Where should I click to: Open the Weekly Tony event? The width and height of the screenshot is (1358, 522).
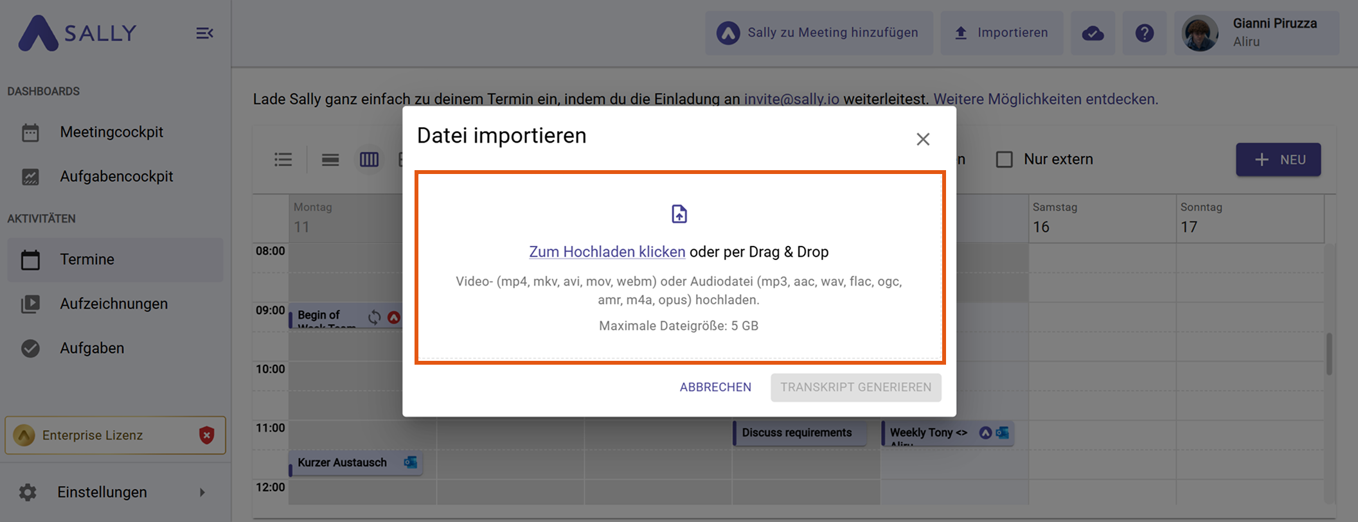click(947, 433)
